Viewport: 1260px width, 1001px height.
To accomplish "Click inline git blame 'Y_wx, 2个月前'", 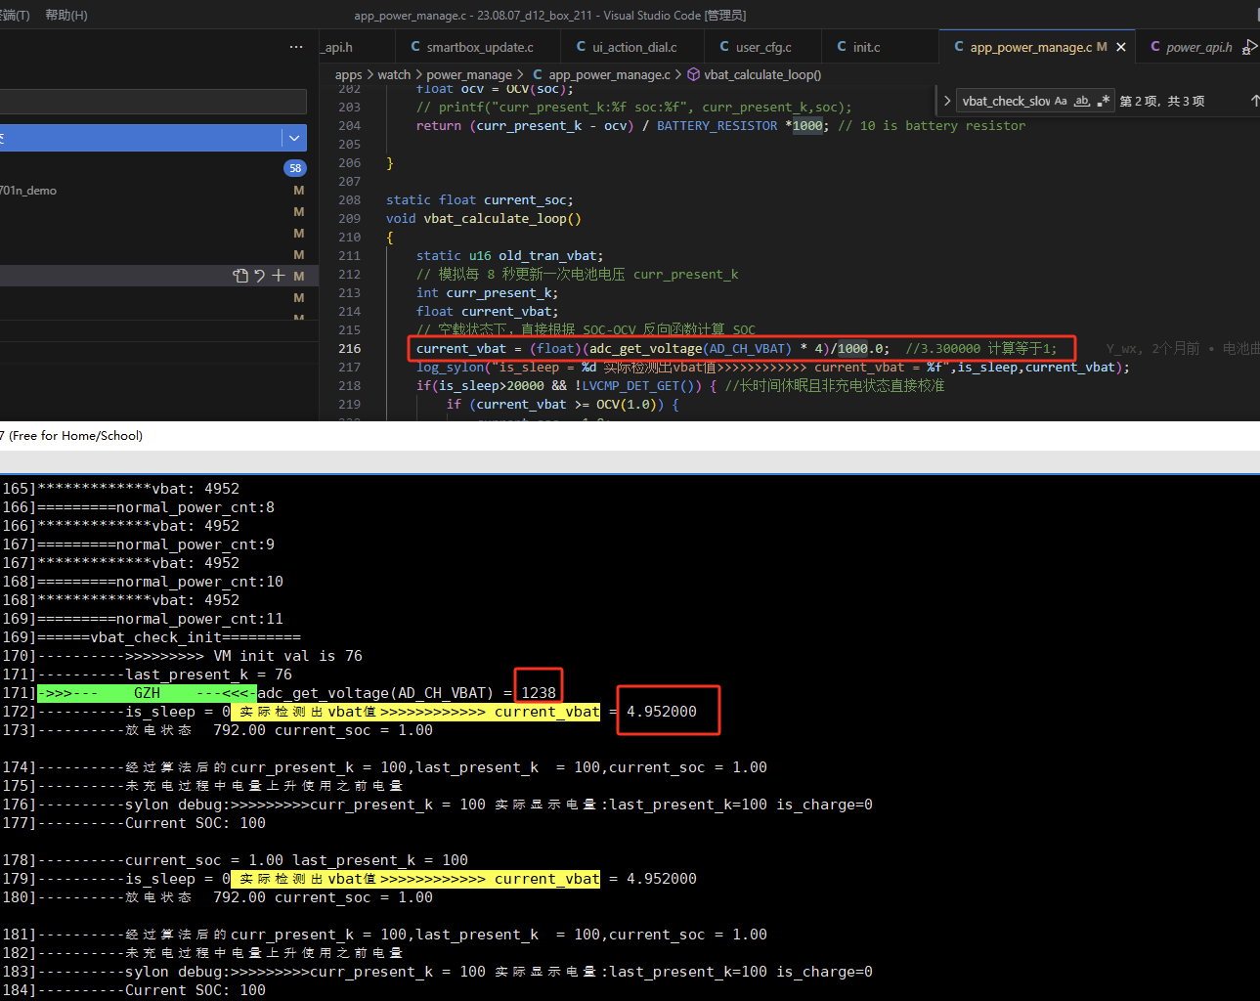I will (x=1152, y=349).
